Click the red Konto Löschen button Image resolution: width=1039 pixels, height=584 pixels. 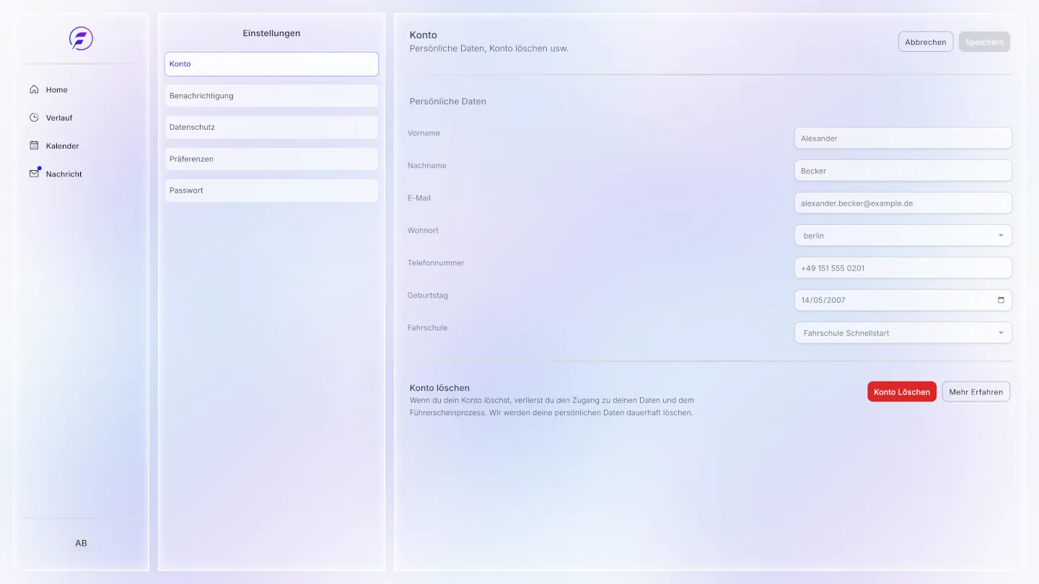click(x=902, y=391)
